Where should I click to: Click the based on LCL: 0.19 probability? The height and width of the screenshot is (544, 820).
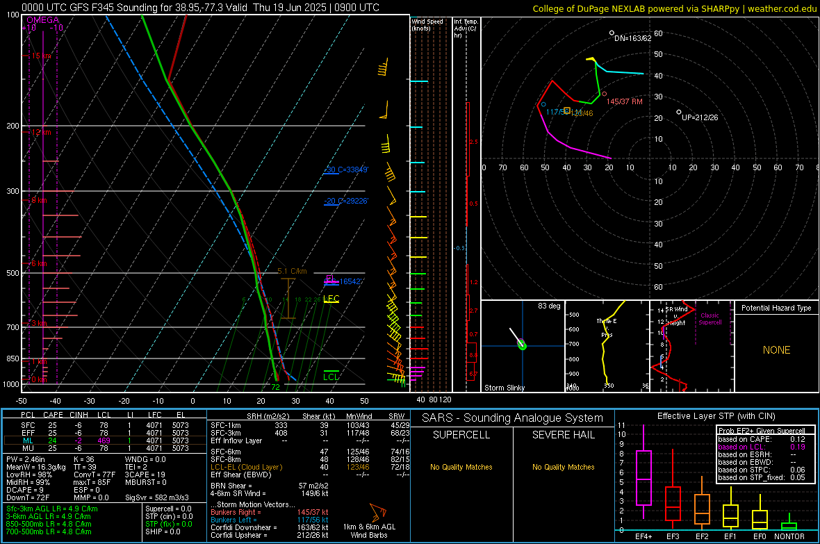762,447
